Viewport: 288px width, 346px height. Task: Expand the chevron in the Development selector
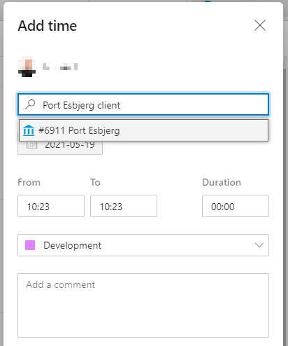coord(259,245)
